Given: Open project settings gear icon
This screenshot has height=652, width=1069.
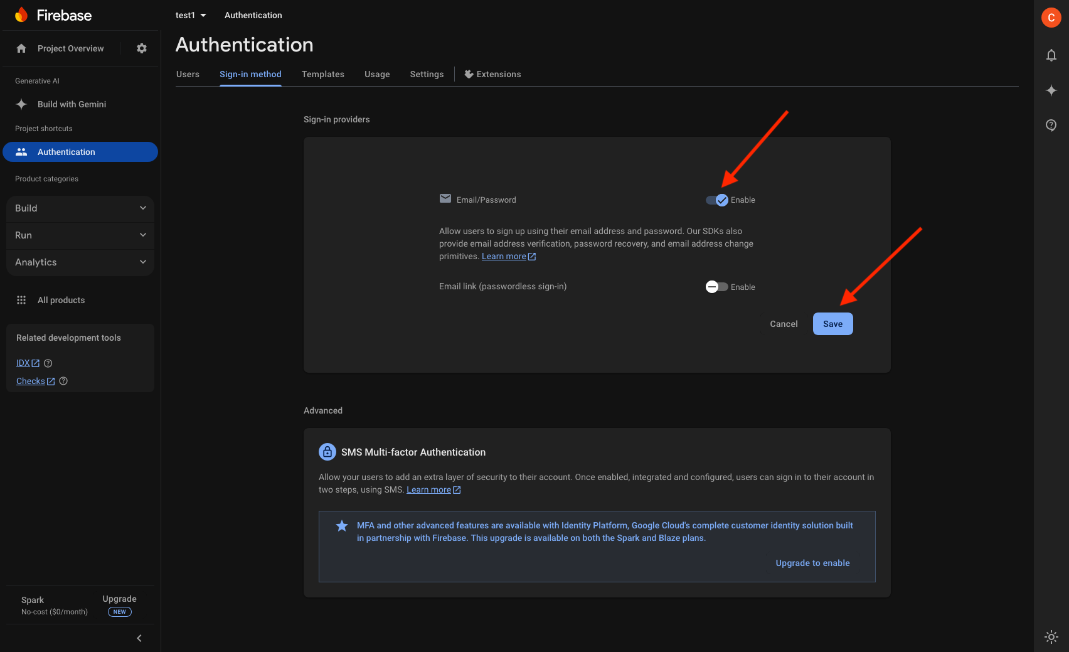Looking at the screenshot, I should (x=142, y=48).
